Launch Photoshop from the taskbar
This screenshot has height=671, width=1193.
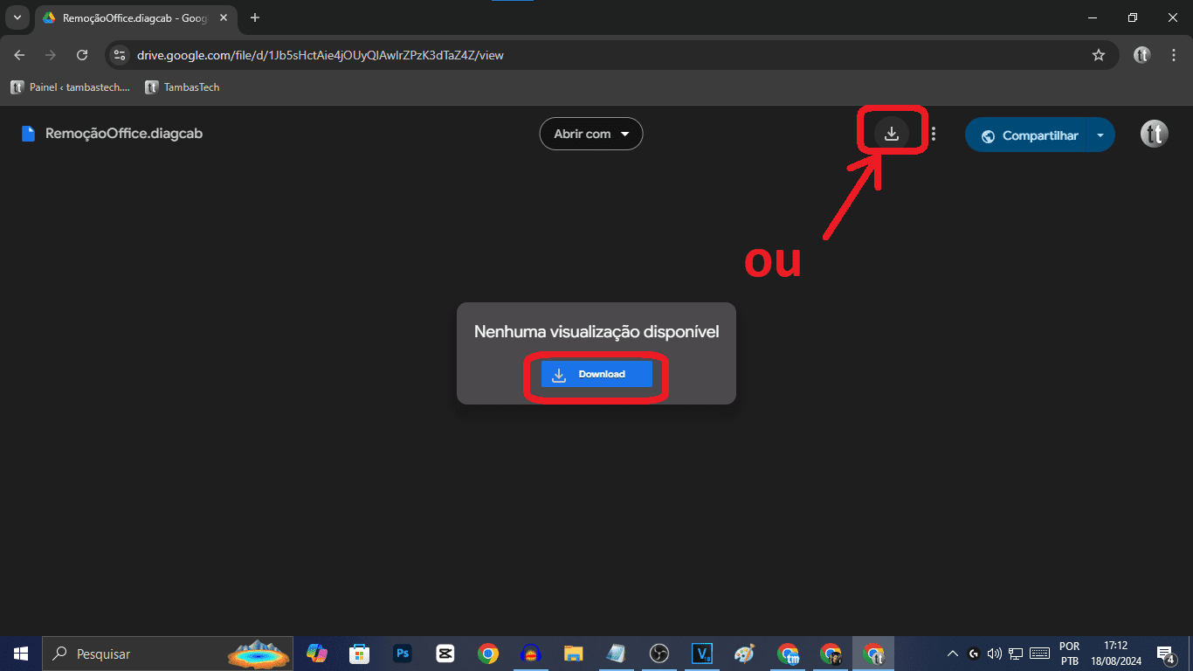tap(403, 653)
